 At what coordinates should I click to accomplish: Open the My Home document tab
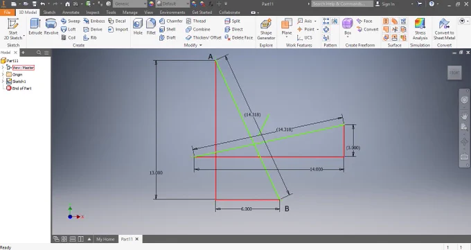(x=105, y=239)
